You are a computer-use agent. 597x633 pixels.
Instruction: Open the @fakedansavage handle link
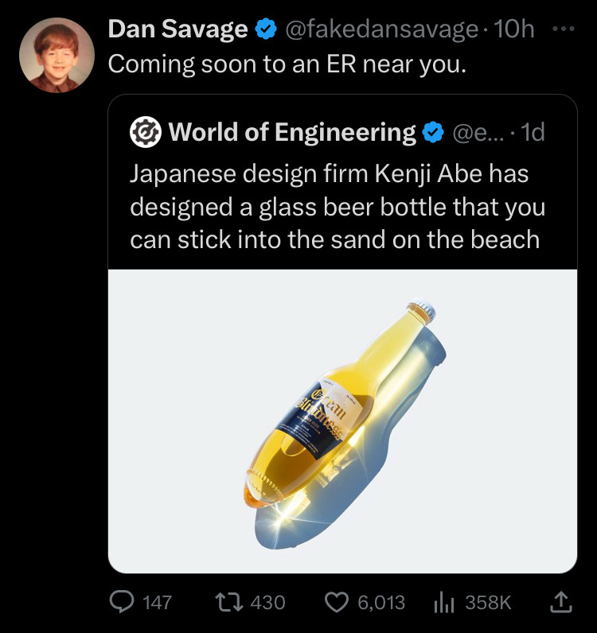pos(381,30)
